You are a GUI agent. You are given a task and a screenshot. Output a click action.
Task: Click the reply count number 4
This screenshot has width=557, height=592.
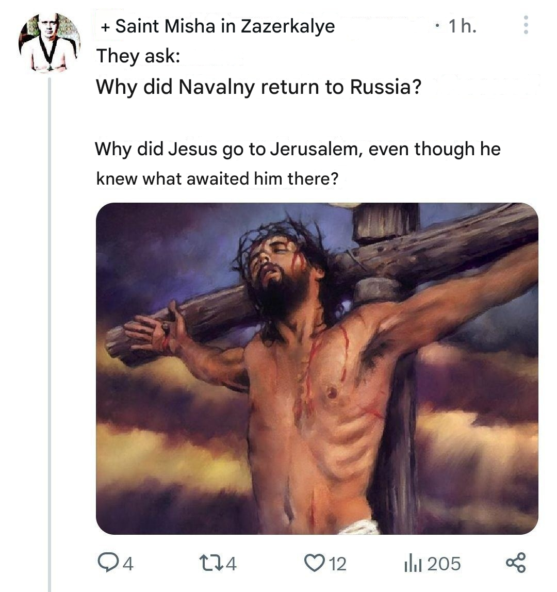tap(128, 564)
